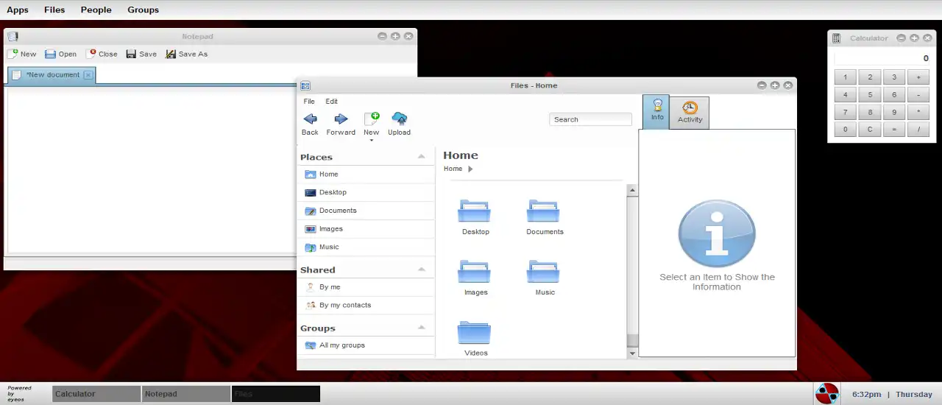Click calculator divide button
The height and width of the screenshot is (405, 942).
pos(918,130)
